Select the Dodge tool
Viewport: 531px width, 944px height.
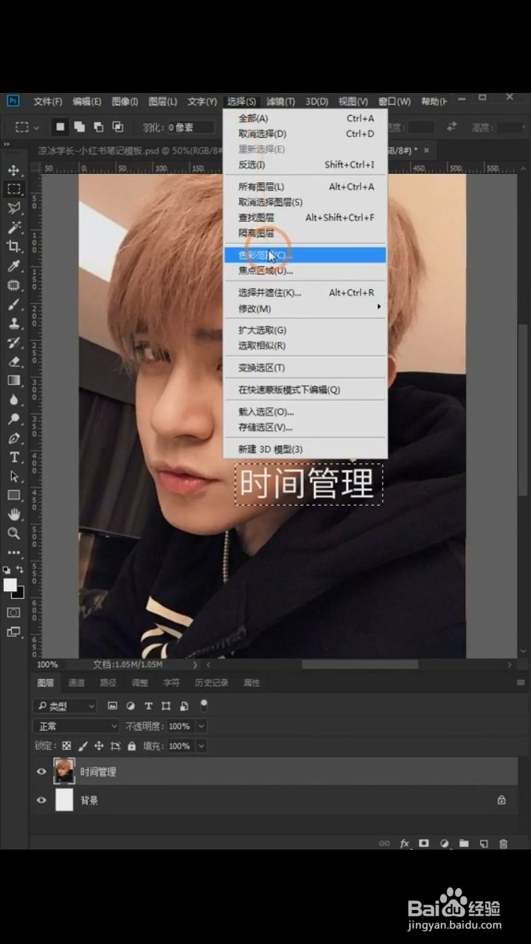14,419
